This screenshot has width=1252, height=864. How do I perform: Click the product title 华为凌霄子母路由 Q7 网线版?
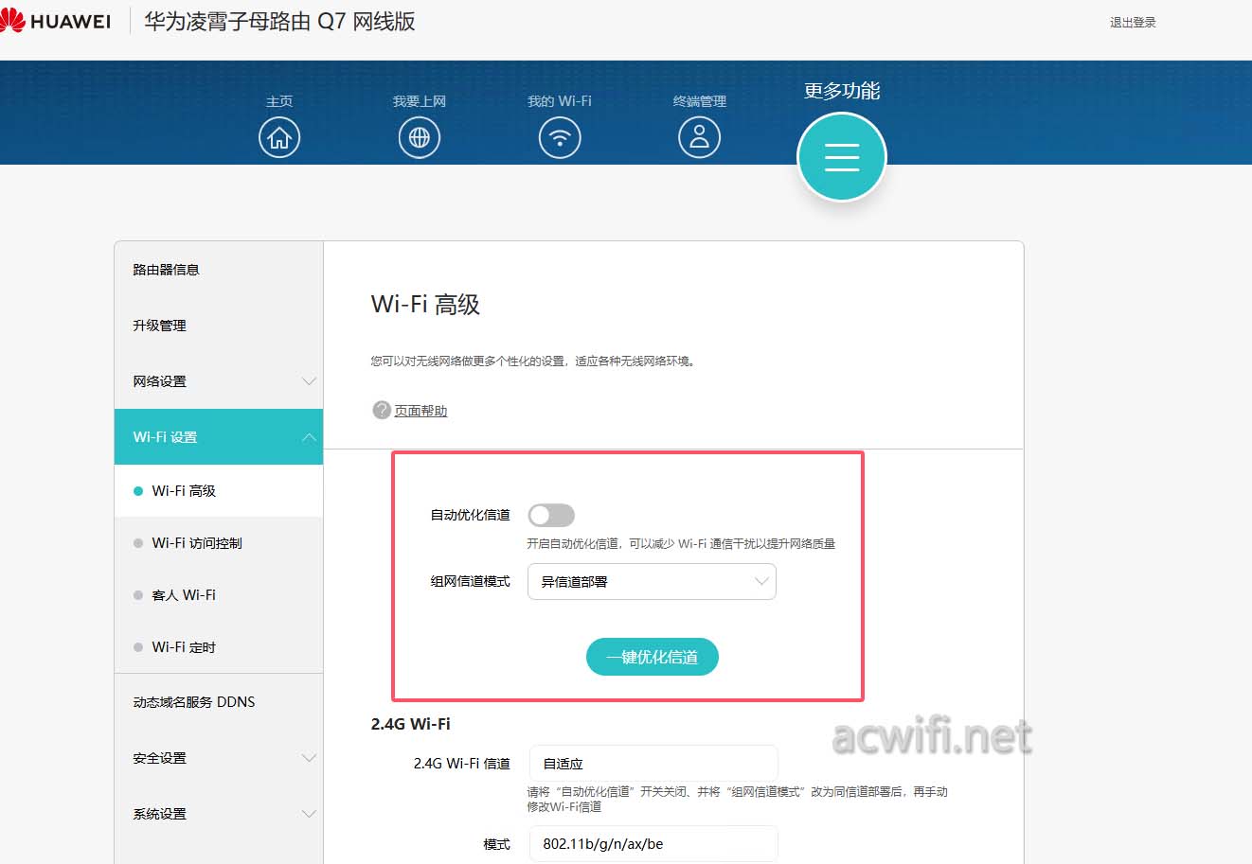click(x=279, y=22)
